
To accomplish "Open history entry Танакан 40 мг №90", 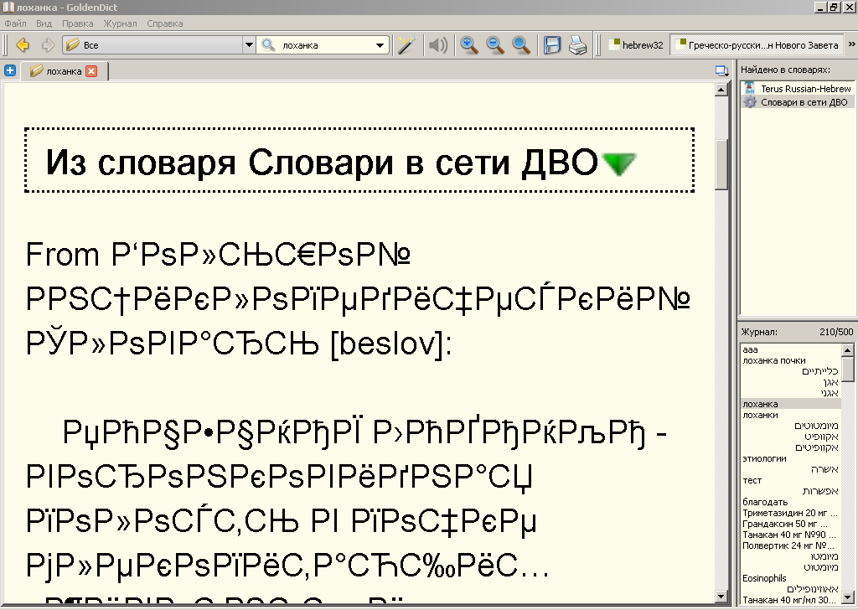I will coord(791,535).
